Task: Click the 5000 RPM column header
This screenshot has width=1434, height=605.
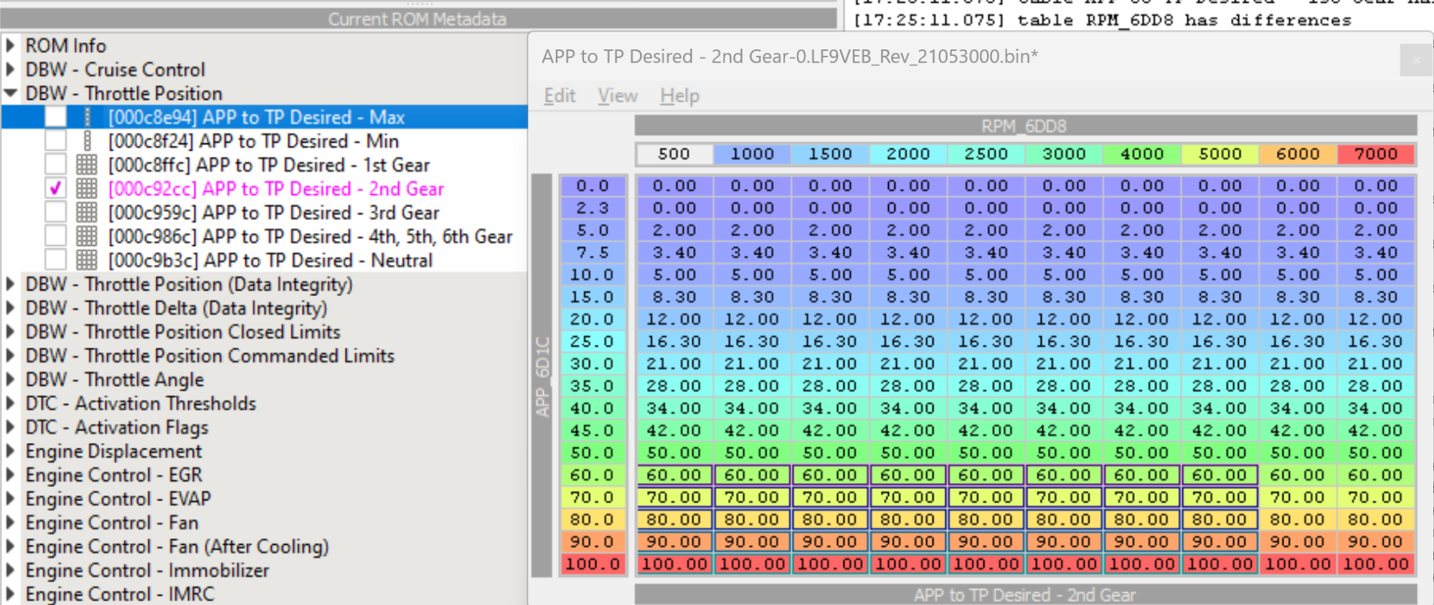Action: tap(1220, 154)
